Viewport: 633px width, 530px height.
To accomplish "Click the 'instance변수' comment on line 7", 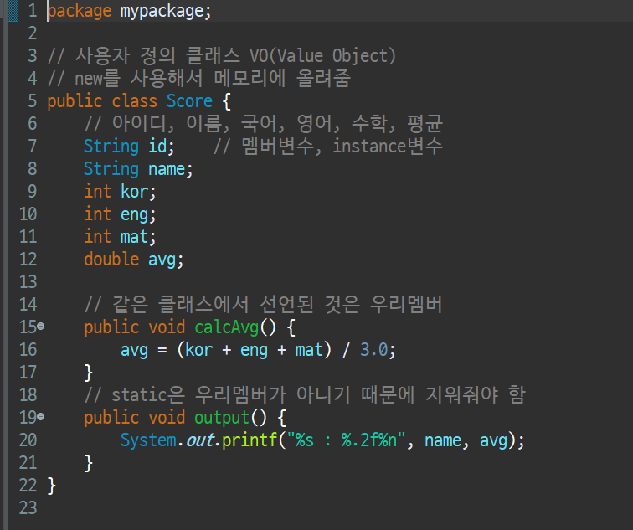I will point(388,147).
